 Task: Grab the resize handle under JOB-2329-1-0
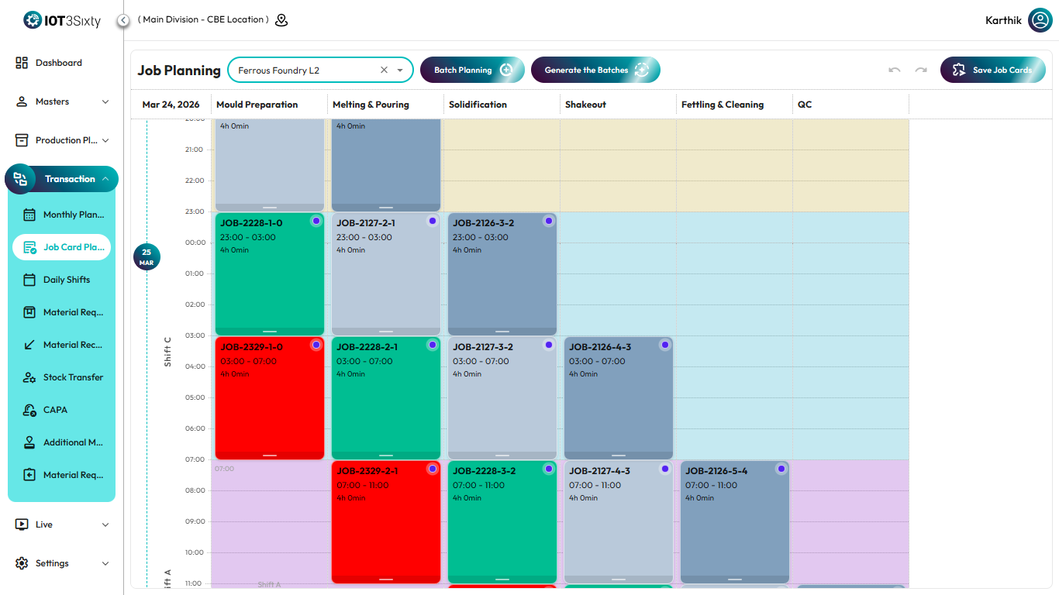pyautogui.click(x=270, y=456)
